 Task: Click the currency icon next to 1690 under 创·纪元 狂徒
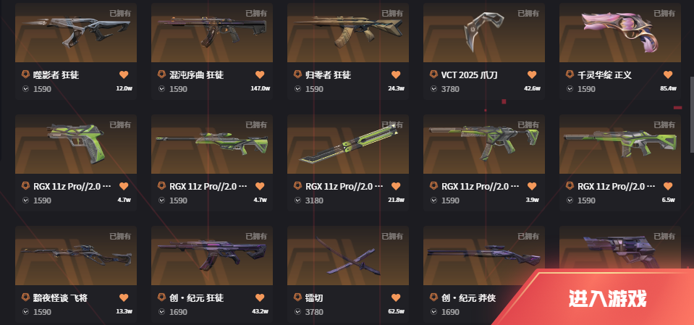(x=161, y=312)
